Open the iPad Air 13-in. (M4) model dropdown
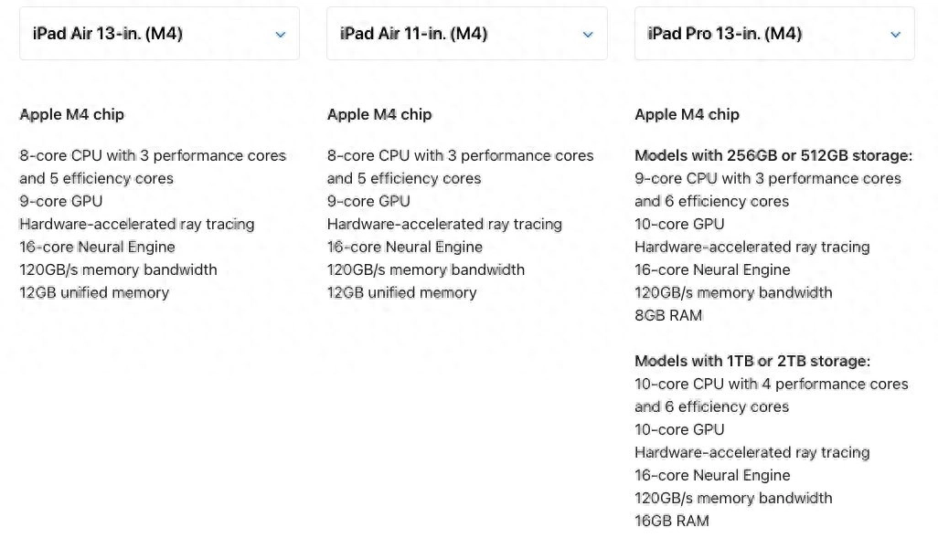The height and width of the screenshot is (538, 938). [159, 34]
